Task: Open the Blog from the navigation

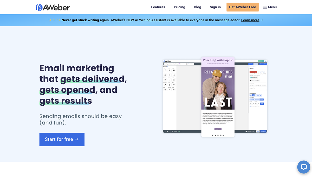Action: [x=197, y=7]
